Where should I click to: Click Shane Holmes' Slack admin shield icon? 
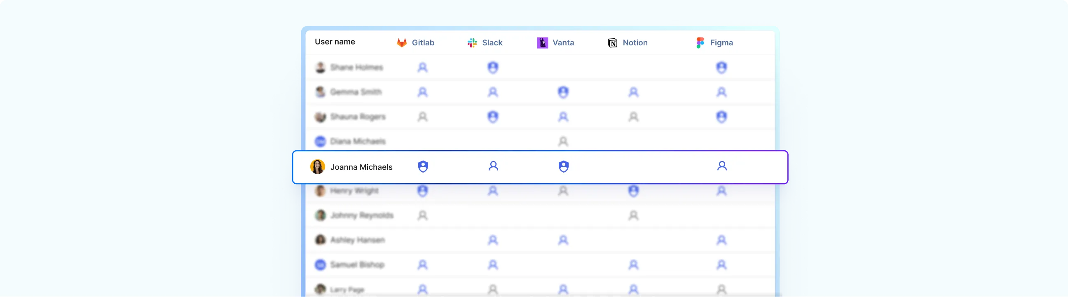(492, 68)
